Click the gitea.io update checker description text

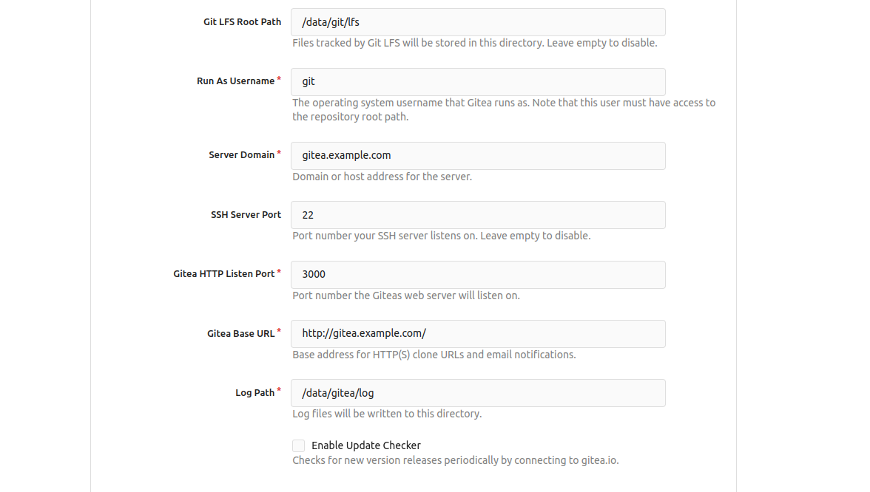(455, 460)
